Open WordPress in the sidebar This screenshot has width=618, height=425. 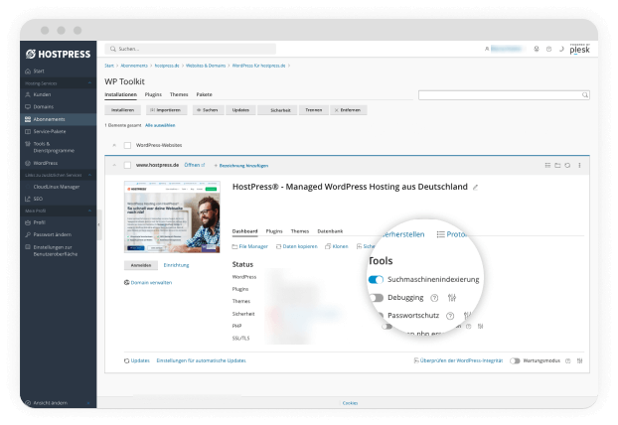click(x=45, y=163)
